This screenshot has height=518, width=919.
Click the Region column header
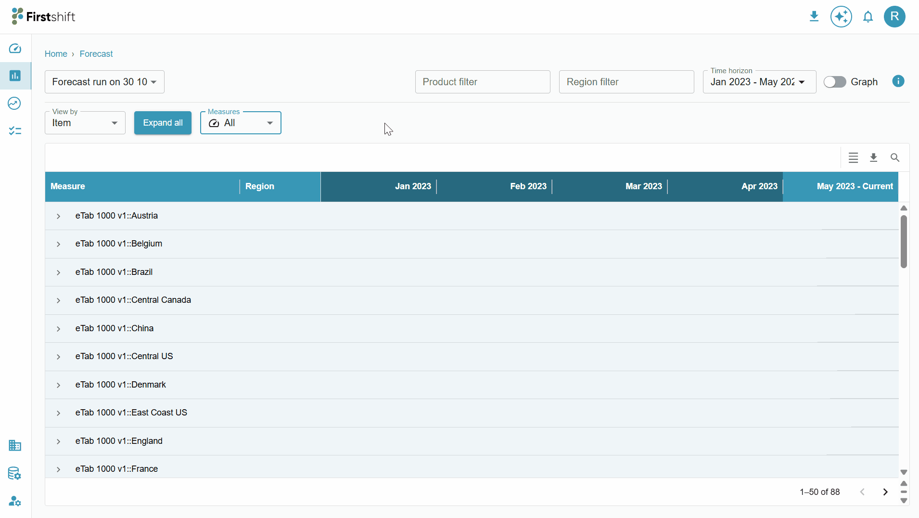pos(280,186)
